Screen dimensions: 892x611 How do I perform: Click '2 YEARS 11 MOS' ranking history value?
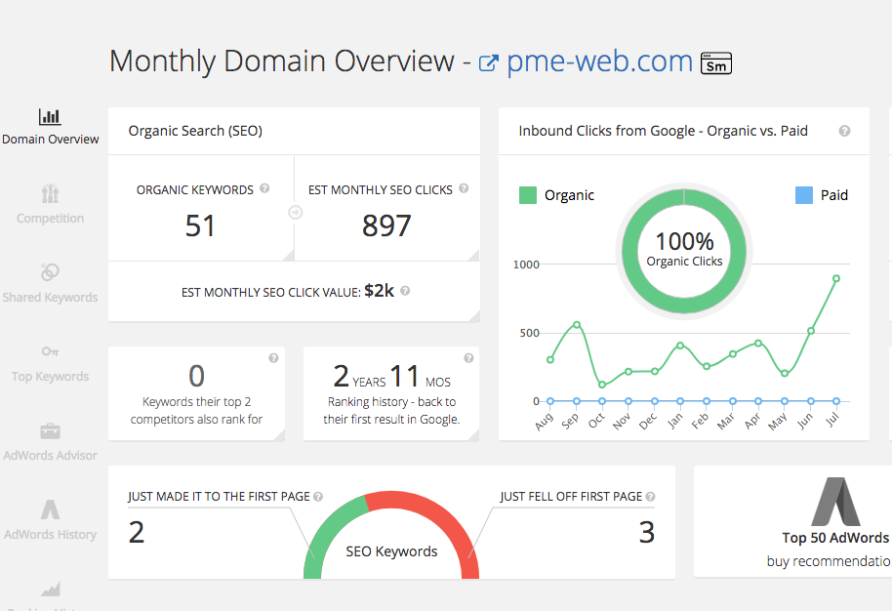391,376
